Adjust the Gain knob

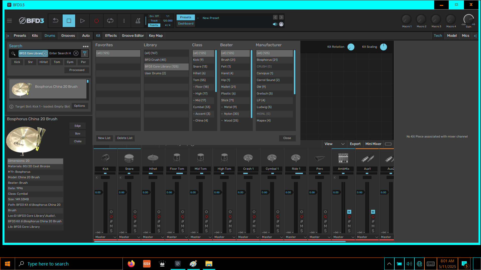468,19
